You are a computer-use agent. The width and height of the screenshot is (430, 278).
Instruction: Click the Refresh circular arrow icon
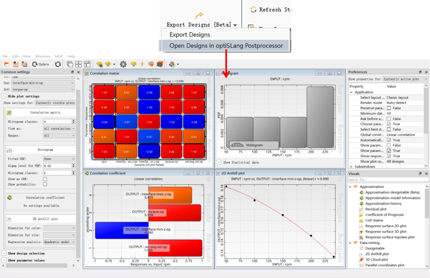[253, 9]
